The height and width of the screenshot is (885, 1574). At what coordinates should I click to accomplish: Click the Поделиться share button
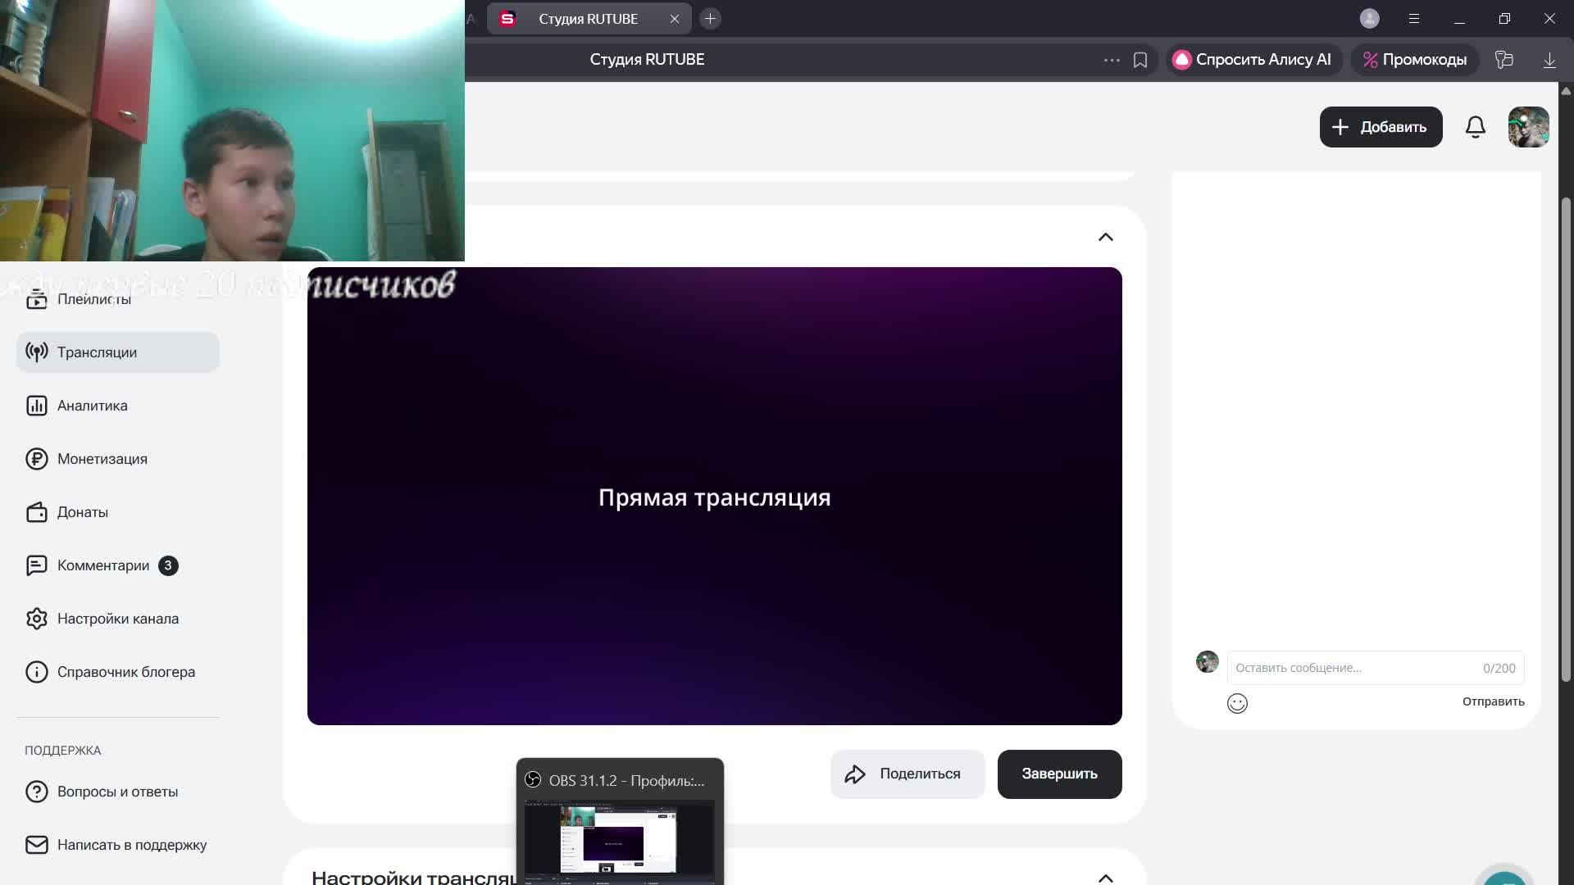pos(907,774)
